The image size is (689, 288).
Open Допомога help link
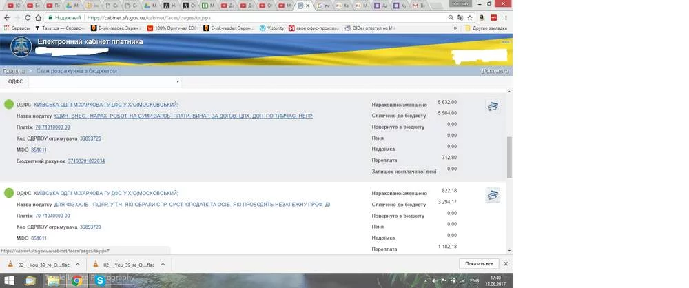pos(495,71)
